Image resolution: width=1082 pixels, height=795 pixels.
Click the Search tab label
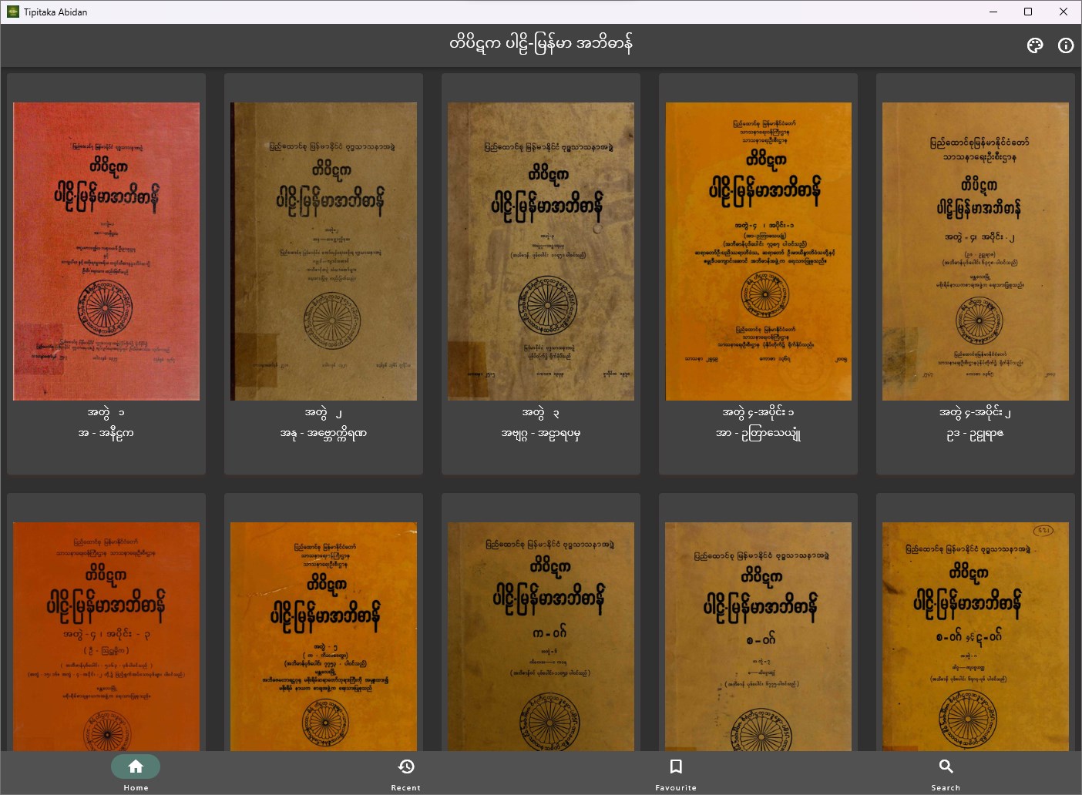tap(946, 787)
